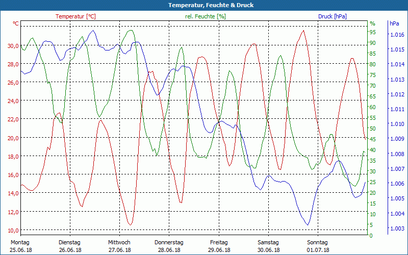The width and height of the screenshot is (408, 255).
Task: Click the '1.011' pressure axis value
Action: [397, 109]
